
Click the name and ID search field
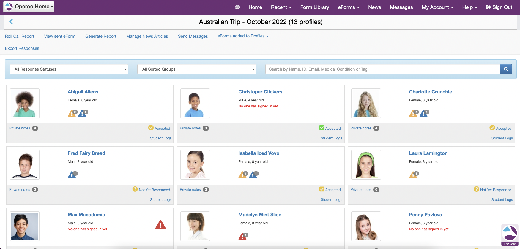point(382,69)
